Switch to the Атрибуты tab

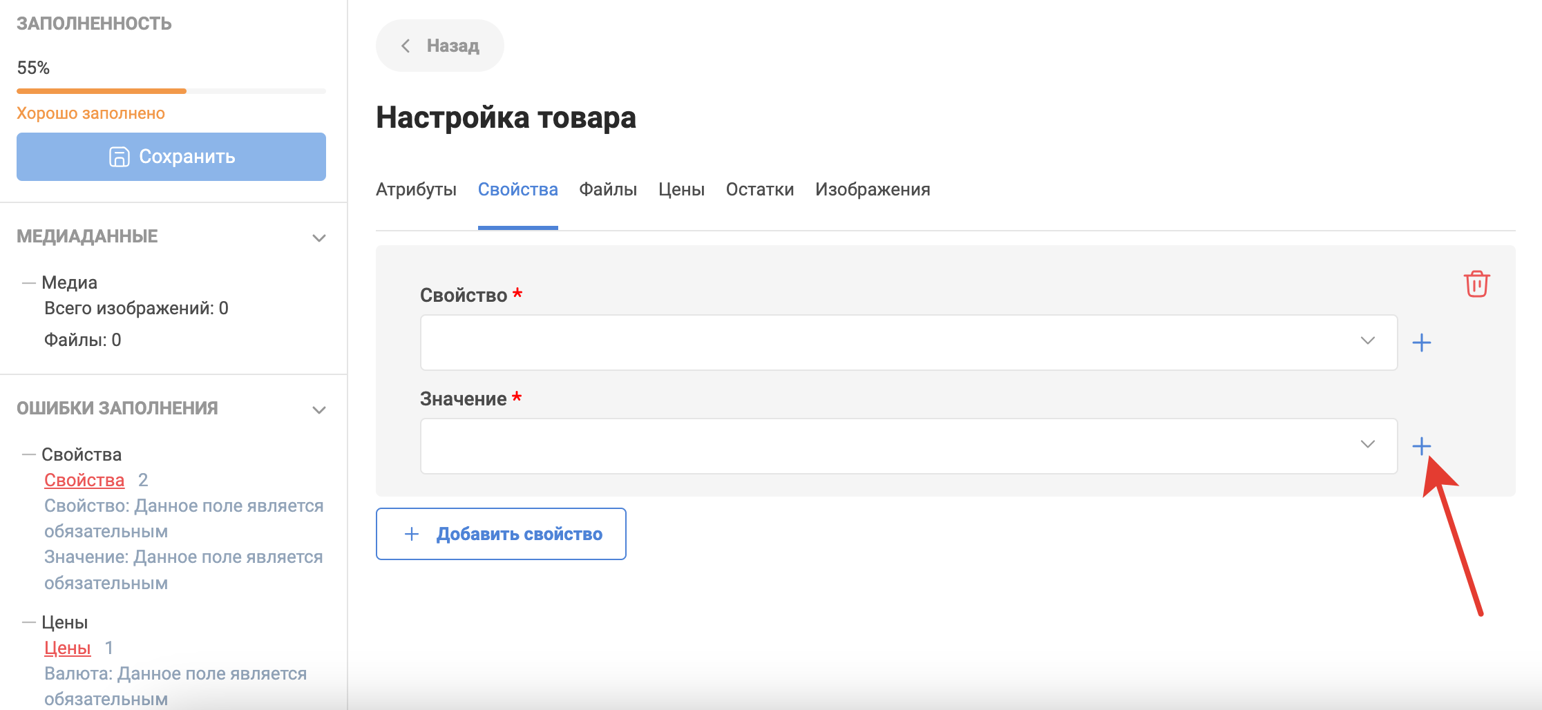pos(416,189)
